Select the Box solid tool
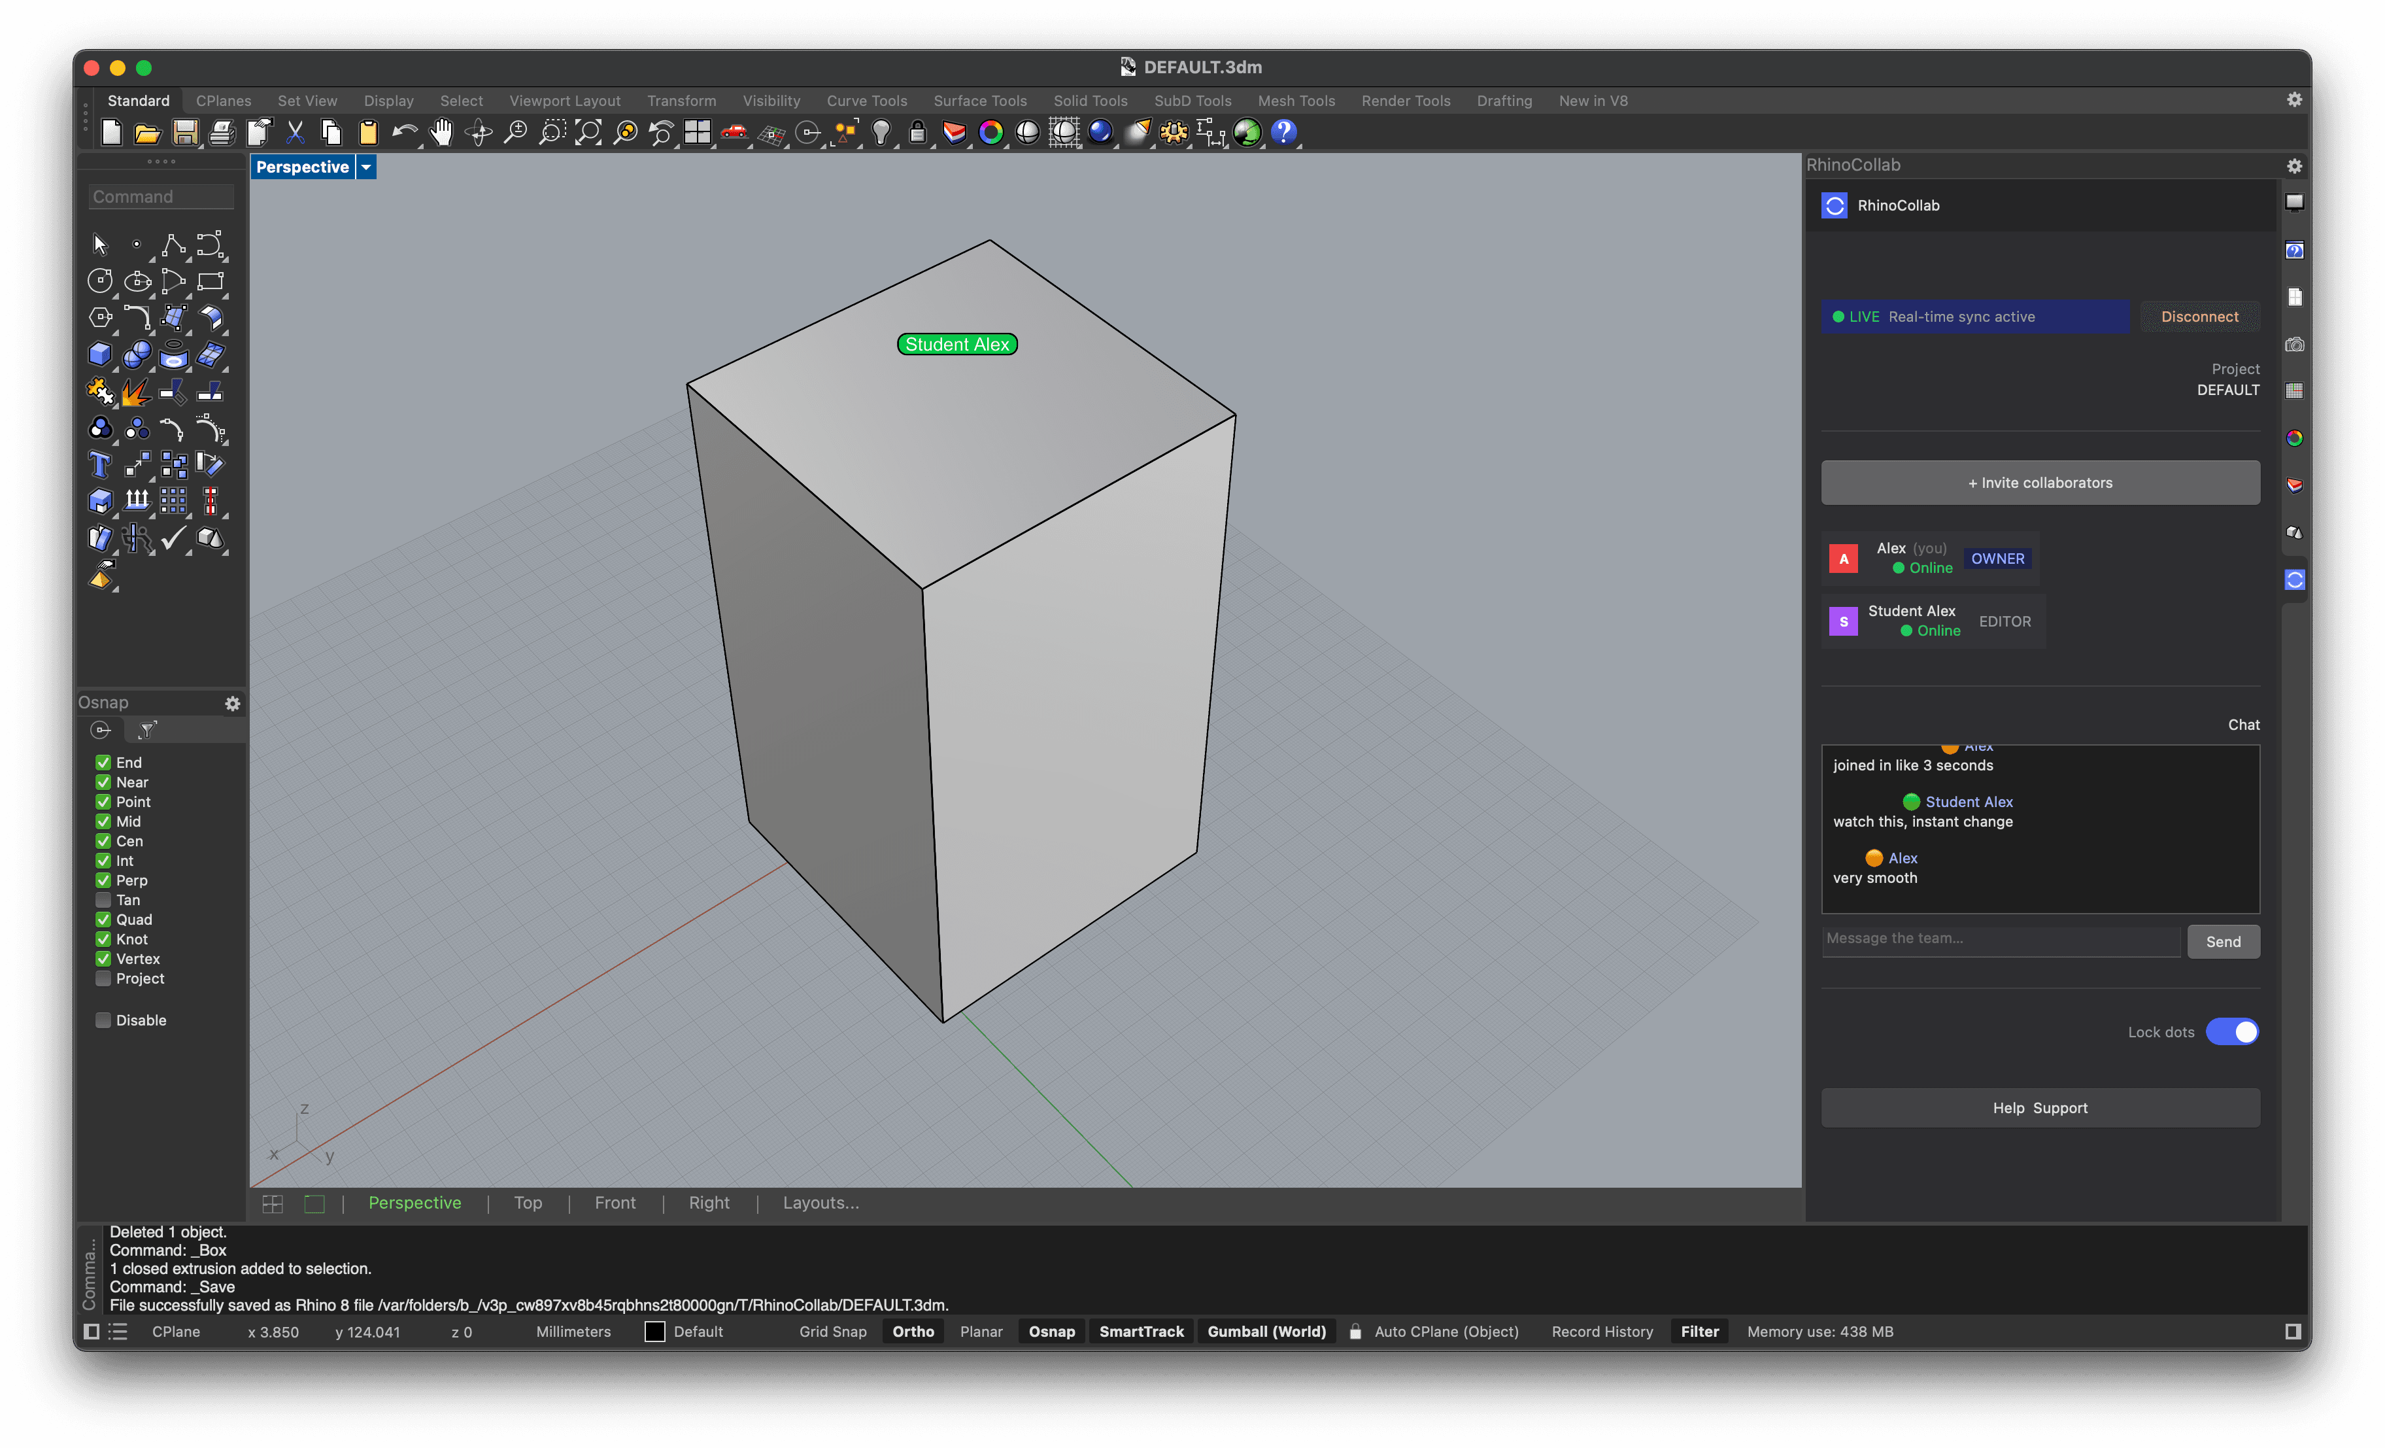 (x=99, y=354)
